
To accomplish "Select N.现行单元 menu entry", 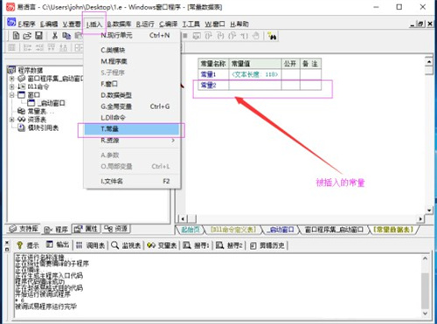I will [x=132, y=35].
